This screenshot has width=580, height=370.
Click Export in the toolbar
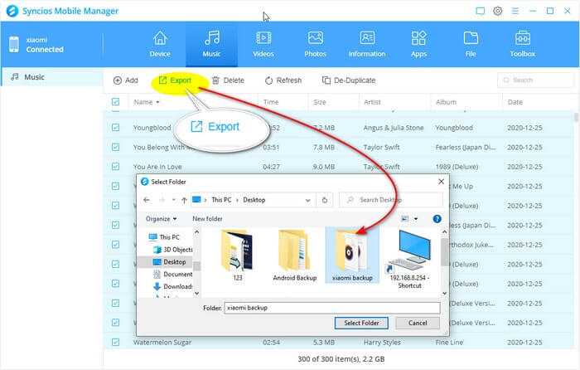click(x=175, y=80)
